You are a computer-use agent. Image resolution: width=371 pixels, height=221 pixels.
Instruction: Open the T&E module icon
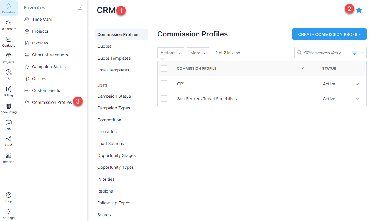(x=9, y=72)
